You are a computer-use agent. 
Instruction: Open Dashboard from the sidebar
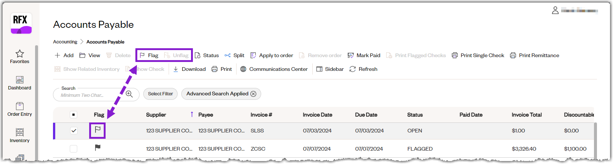click(20, 83)
